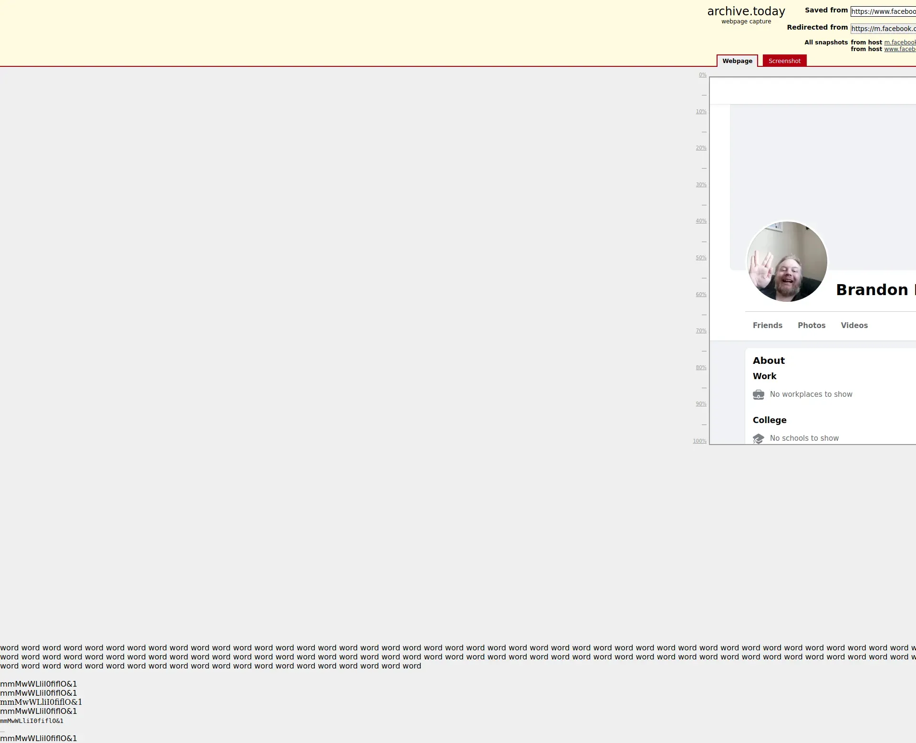Jump to the 10% page marker
This screenshot has height=743, width=916.
click(701, 112)
